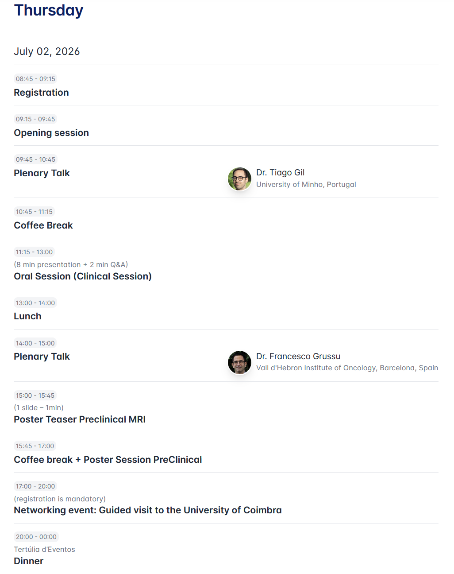Click the Vall d'Hebron Institute affiliation text

[347, 368]
